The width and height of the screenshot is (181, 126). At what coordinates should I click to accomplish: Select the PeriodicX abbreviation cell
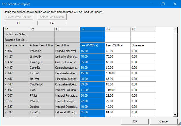point(42,51)
